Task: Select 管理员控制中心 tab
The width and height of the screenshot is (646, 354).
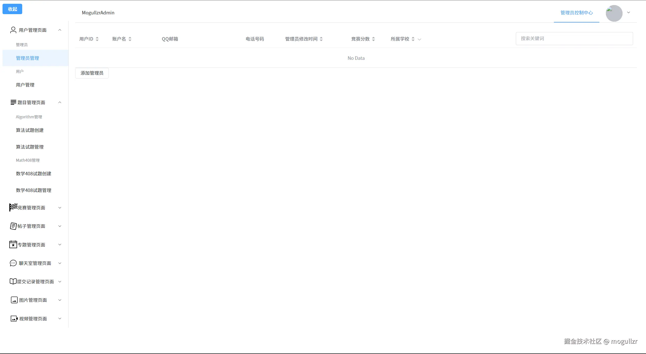Action: [576, 13]
